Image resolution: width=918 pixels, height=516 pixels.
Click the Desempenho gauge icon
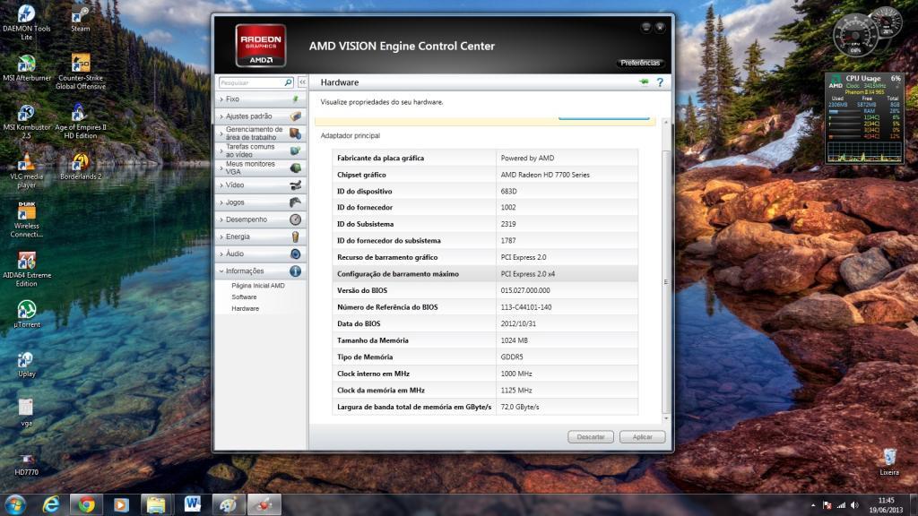pos(295,219)
